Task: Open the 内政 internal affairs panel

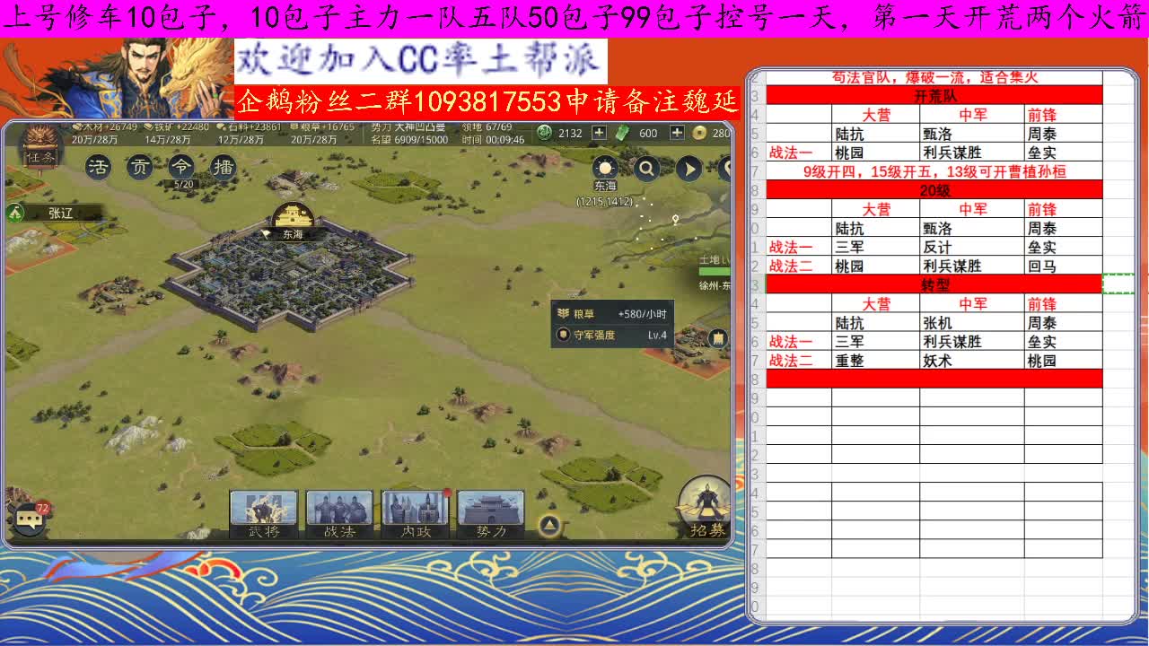Action: [415, 514]
